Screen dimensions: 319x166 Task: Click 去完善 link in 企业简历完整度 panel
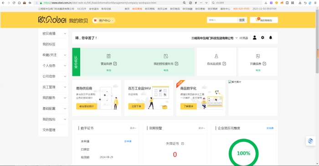point(270,128)
